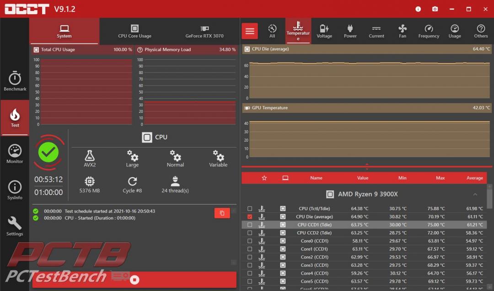Image resolution: width=494 pixels, height=291 pixels.
Task: Check the CPU CCD1 (Tdie) checkbox
Action: 250,225
